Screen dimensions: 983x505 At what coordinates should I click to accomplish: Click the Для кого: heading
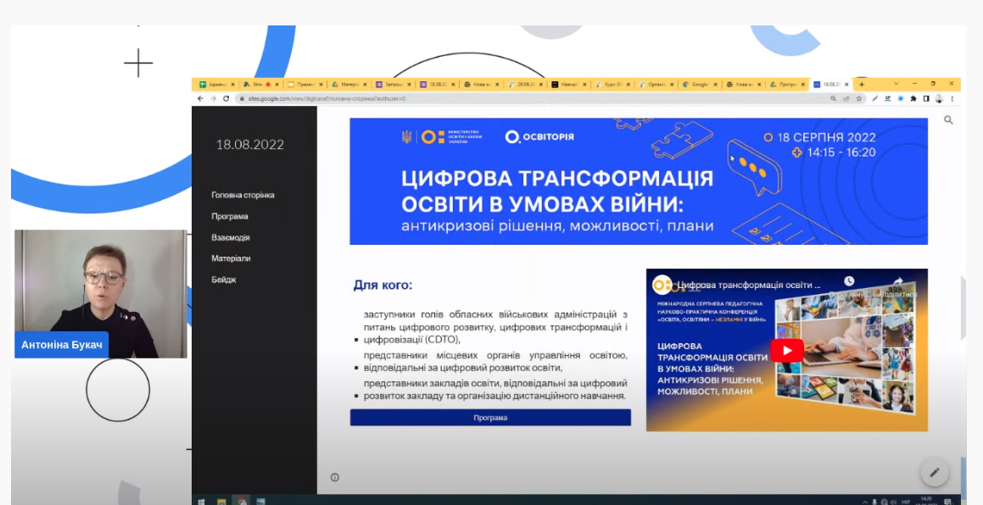pyautogui.click(x=383, y=286)
